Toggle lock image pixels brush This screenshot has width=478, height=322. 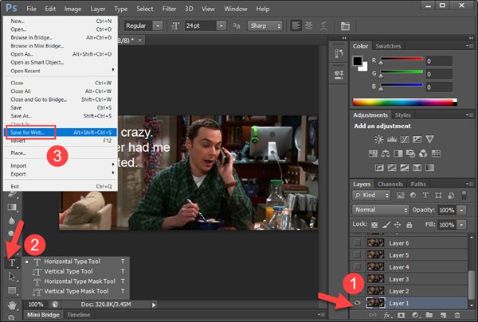tap(386, 225)
